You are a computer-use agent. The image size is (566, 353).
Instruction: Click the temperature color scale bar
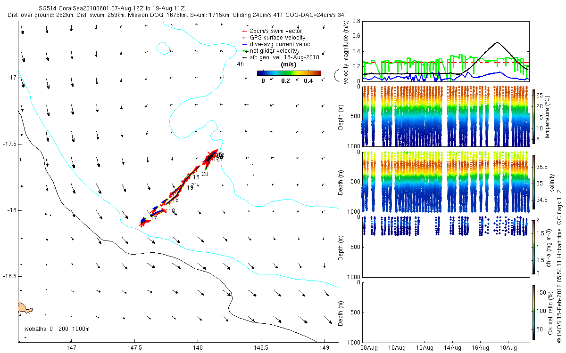tap(533, 116)
